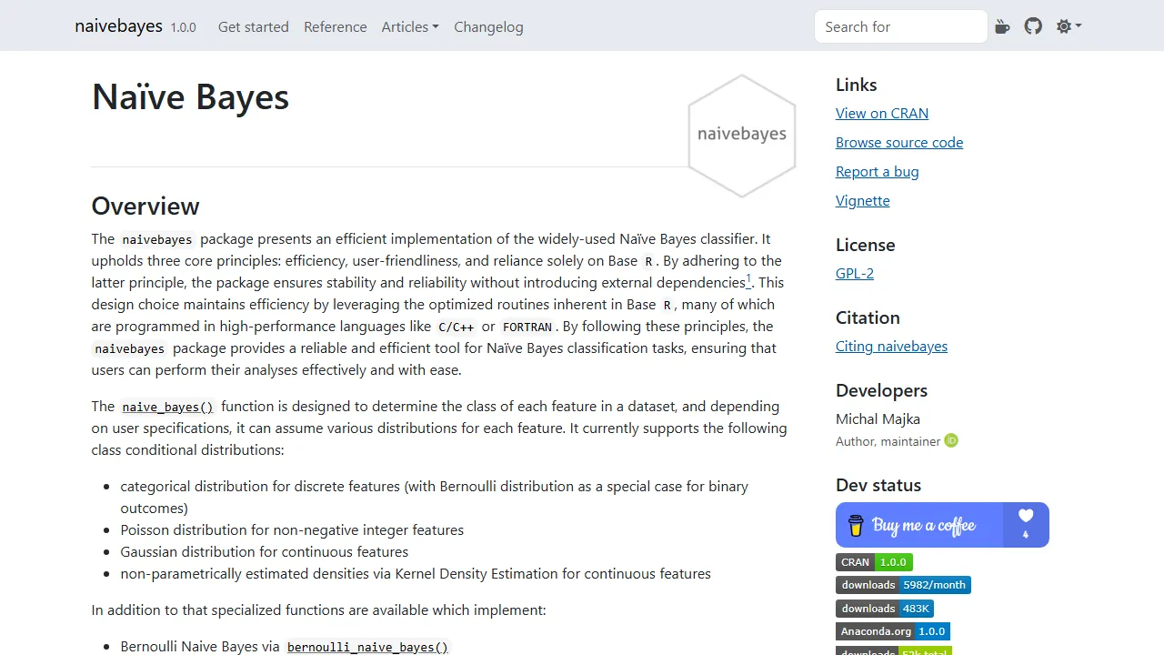Click the green CRAN 1.0.0 badge

tap(873, 562)
